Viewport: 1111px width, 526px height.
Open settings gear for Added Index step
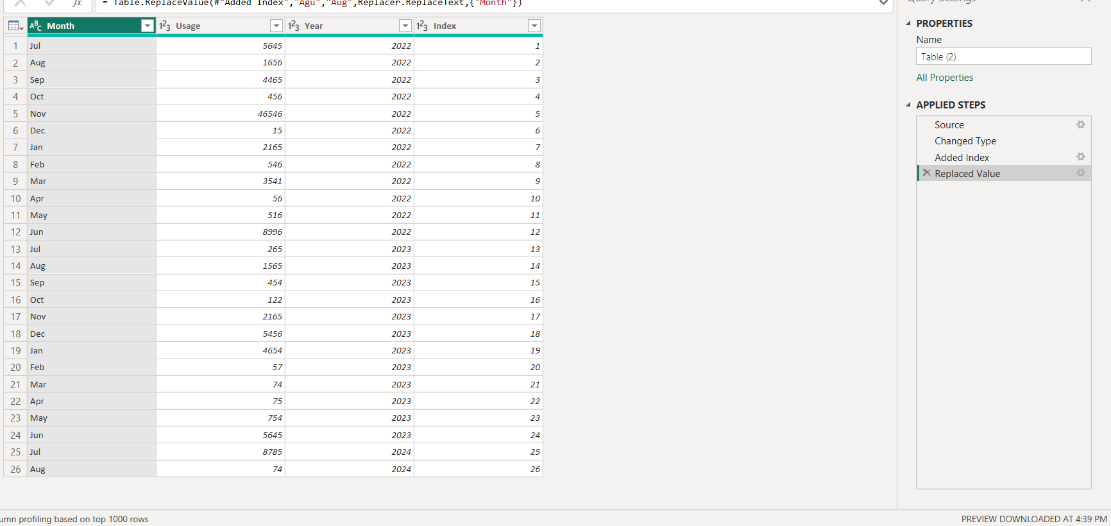tap(1081, 157)
